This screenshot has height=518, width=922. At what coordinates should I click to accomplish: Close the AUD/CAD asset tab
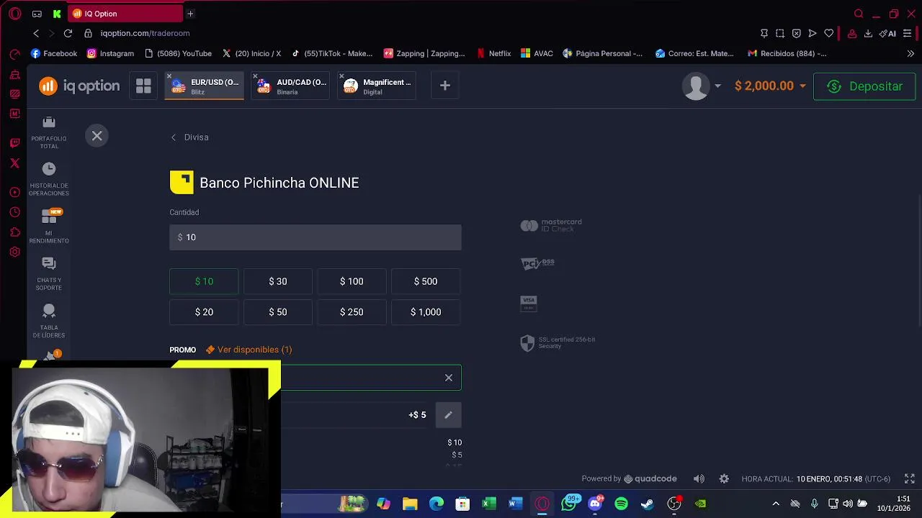point(255,76)
